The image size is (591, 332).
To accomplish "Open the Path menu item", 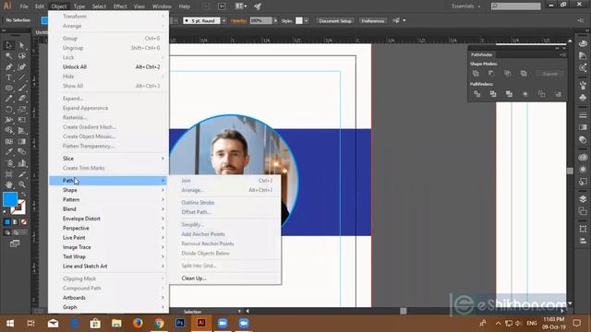I will click(109, 181).
